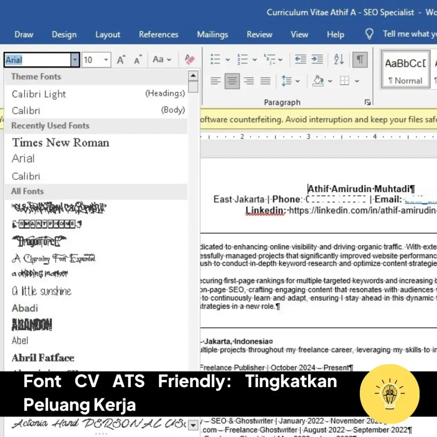Open the borders color options dropdown
Screen dimensions: 437x437
coord(356,81)
